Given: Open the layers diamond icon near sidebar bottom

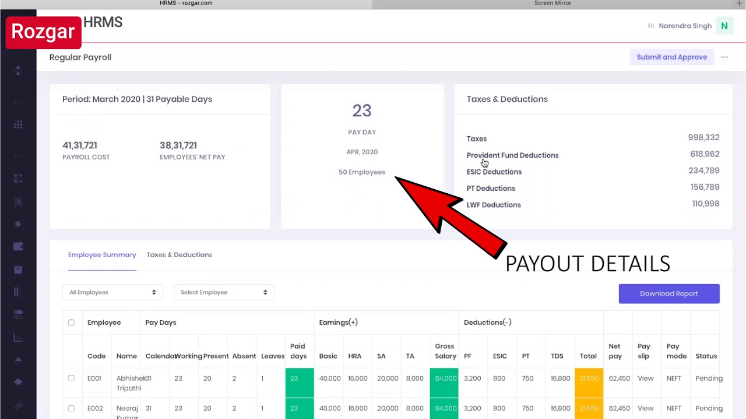Looking at the screenshot, I should coord(18,382).
